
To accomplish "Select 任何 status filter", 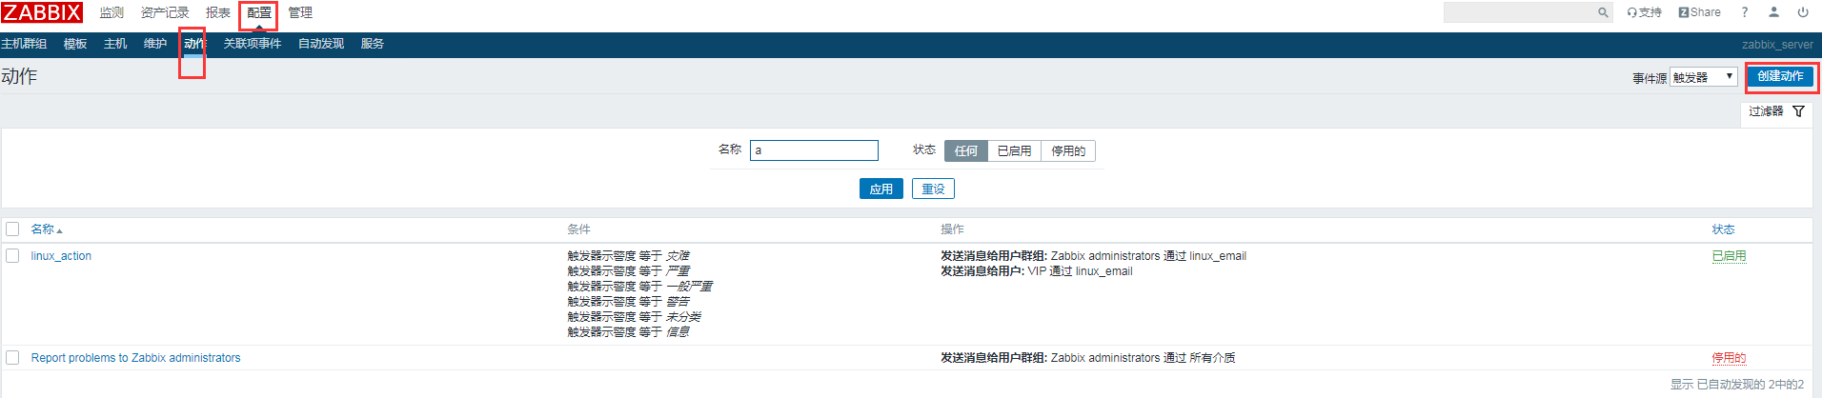I will point(966,151).
